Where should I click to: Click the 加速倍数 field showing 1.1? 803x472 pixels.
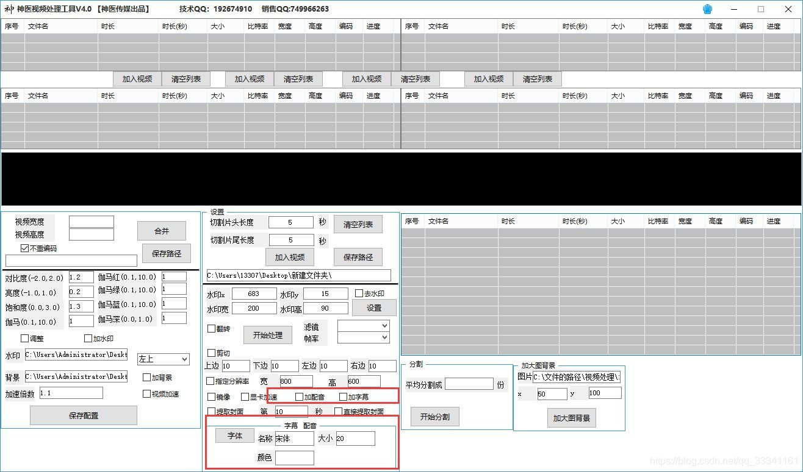71,393
